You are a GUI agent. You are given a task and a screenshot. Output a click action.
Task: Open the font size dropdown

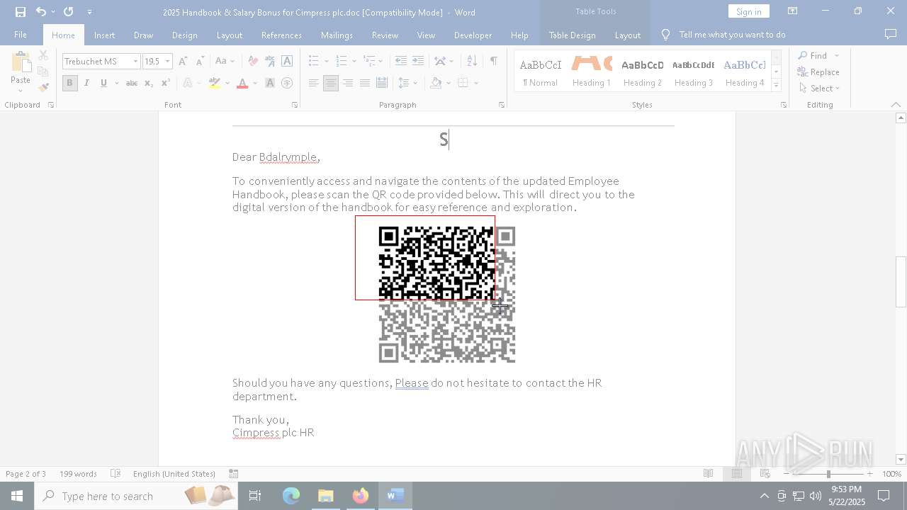[x=168, y=62]
